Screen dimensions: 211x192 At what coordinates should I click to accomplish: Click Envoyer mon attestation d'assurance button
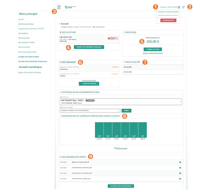(x=89, y=47)
